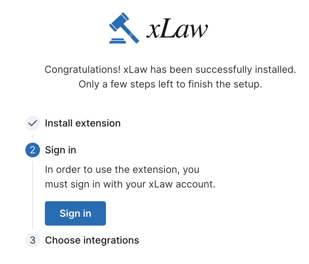
Task: Click the word "Congratulations!" in the heading
Action: [x=82, y=70]
